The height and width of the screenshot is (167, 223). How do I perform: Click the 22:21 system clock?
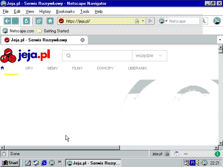[x=215, y=163]
